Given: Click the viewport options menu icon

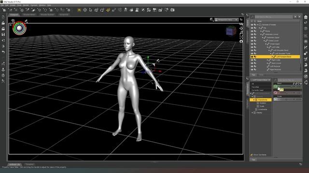Looking at the screenshot, I should pos(241,19).
